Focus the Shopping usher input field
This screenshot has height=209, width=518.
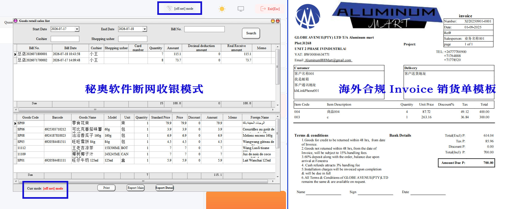(x=132, y=39)
